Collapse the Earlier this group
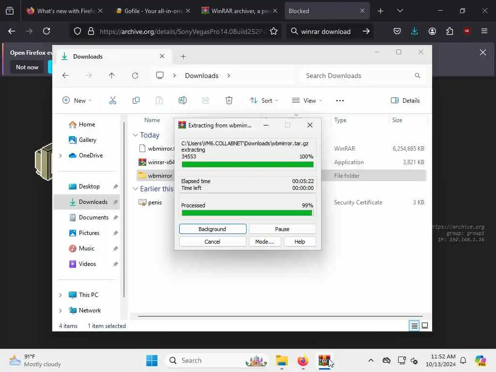496x372 pixels. [135, 189]
